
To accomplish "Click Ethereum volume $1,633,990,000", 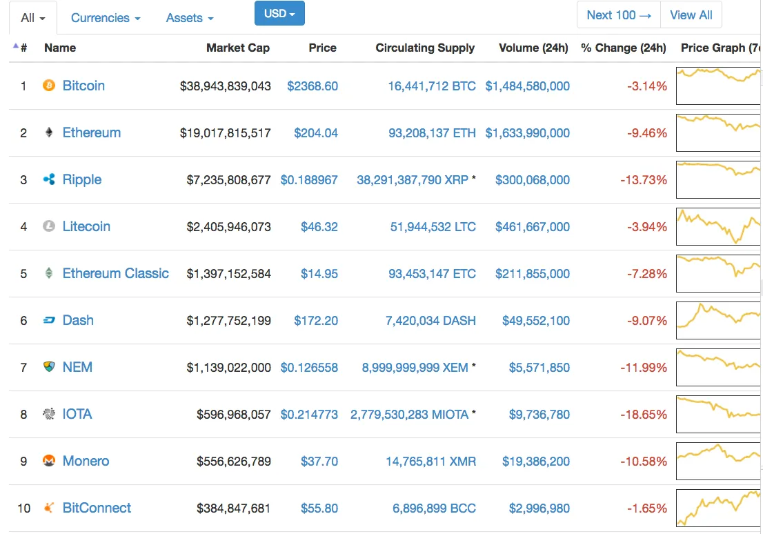I will (528, 133).
